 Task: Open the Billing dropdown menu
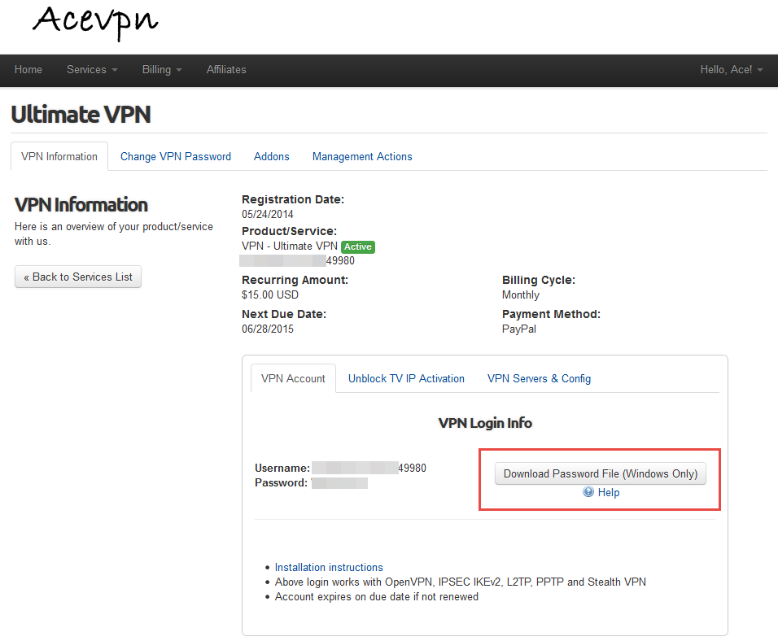[x=162, y=70]
